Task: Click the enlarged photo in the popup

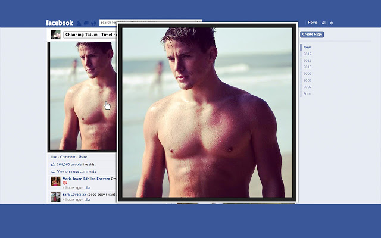Action: click(207, 112)
